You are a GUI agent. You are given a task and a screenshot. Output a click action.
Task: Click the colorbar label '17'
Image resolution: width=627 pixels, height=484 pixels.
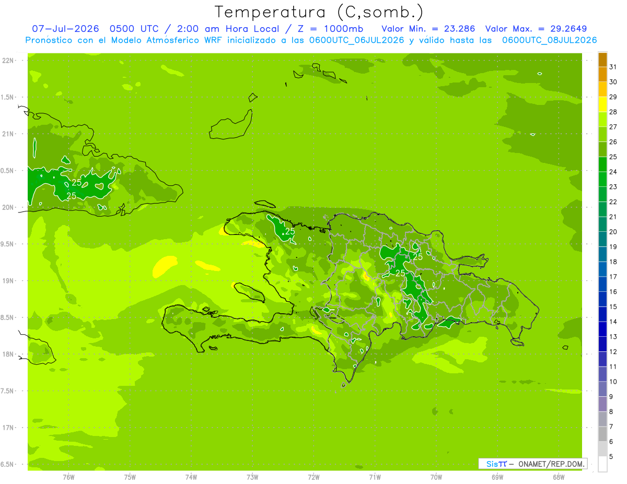[x=613, y=277]
